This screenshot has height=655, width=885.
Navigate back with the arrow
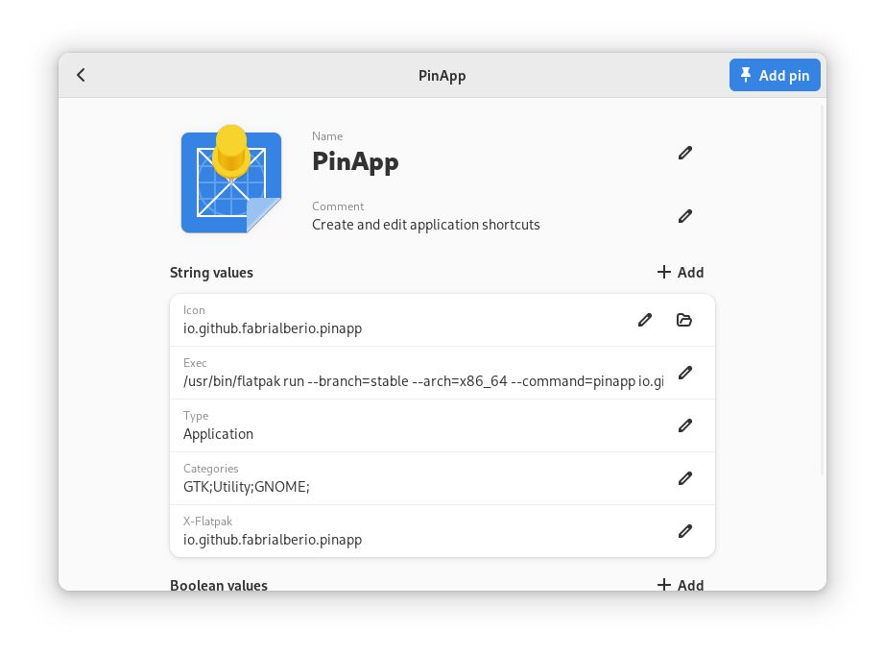81,75
